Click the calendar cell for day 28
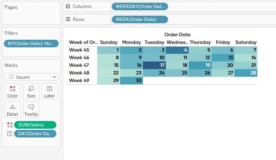The width and height of the screenshot is (276, 160). [x=246, y=73]
